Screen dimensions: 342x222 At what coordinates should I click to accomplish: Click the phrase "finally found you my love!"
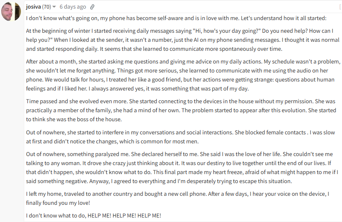(x=58, y=203)
